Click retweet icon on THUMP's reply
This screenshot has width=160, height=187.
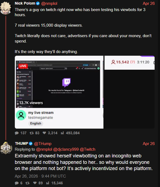[x=27, y=183]
